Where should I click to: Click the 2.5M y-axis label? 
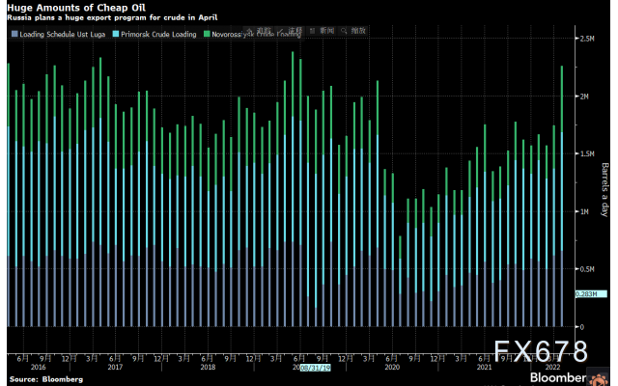click(x=587, y=39)
